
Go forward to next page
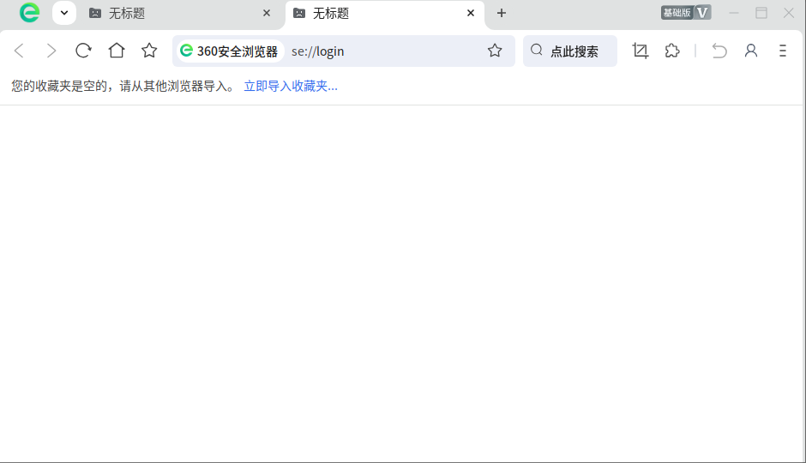tap(51, 51)
